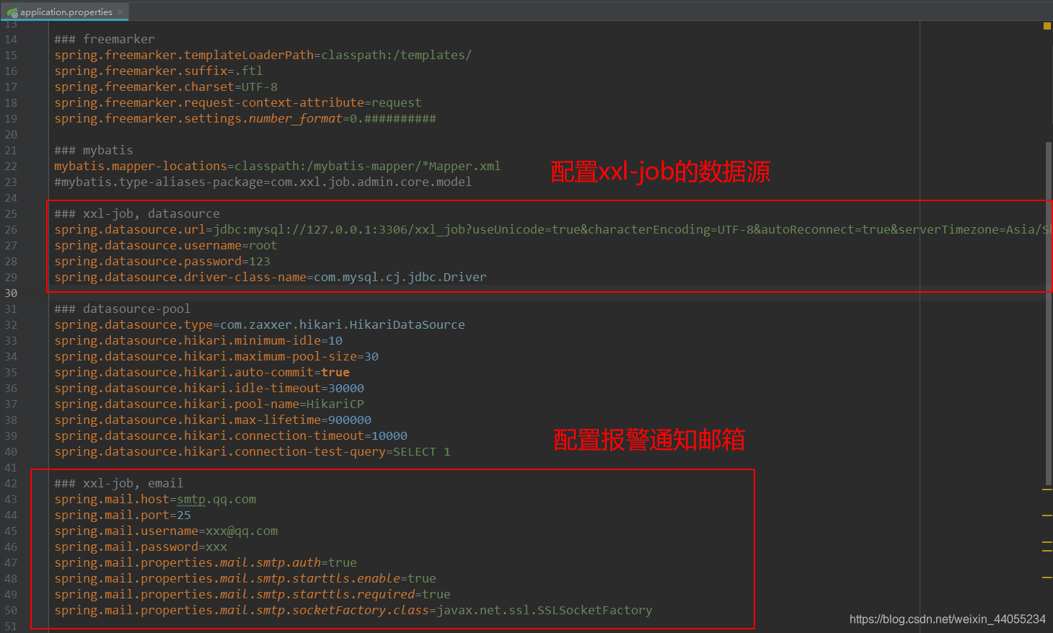Click the spring.freemarker.suffix=.ftl line

pos(159,71)
